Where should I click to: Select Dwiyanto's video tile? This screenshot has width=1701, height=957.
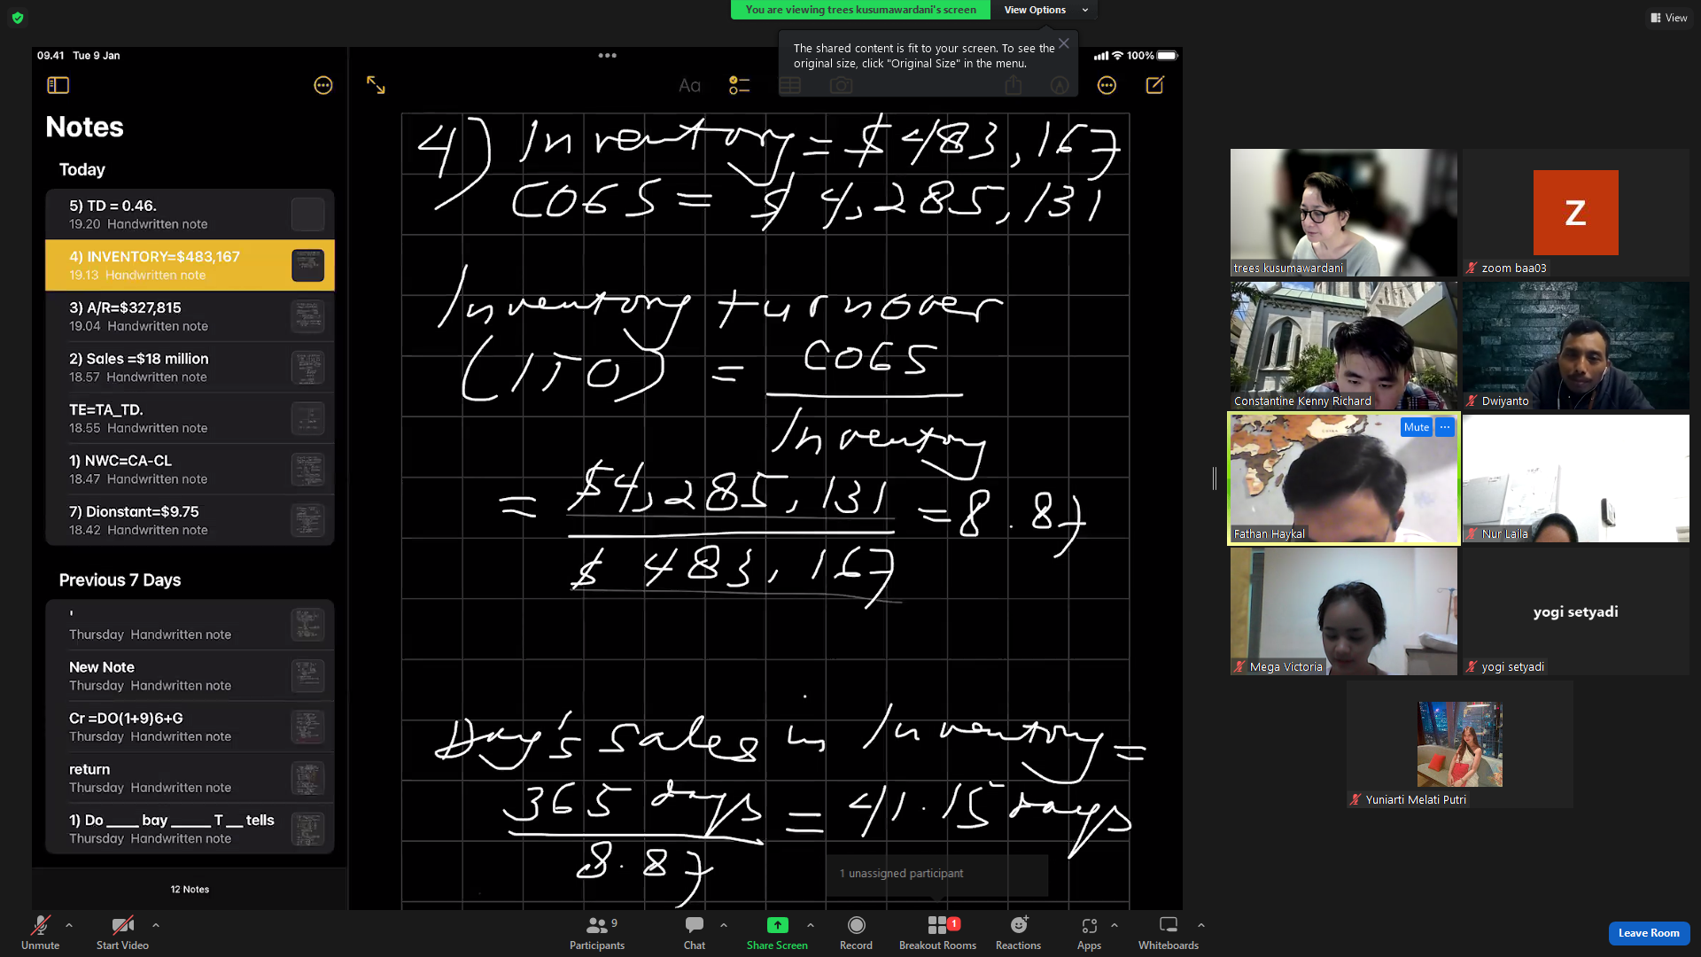click(x=1576, y=346)
